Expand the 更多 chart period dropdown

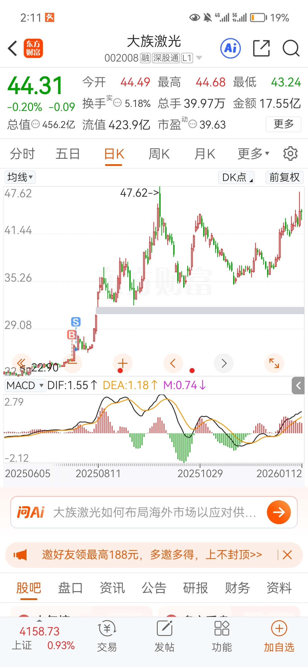254,154
